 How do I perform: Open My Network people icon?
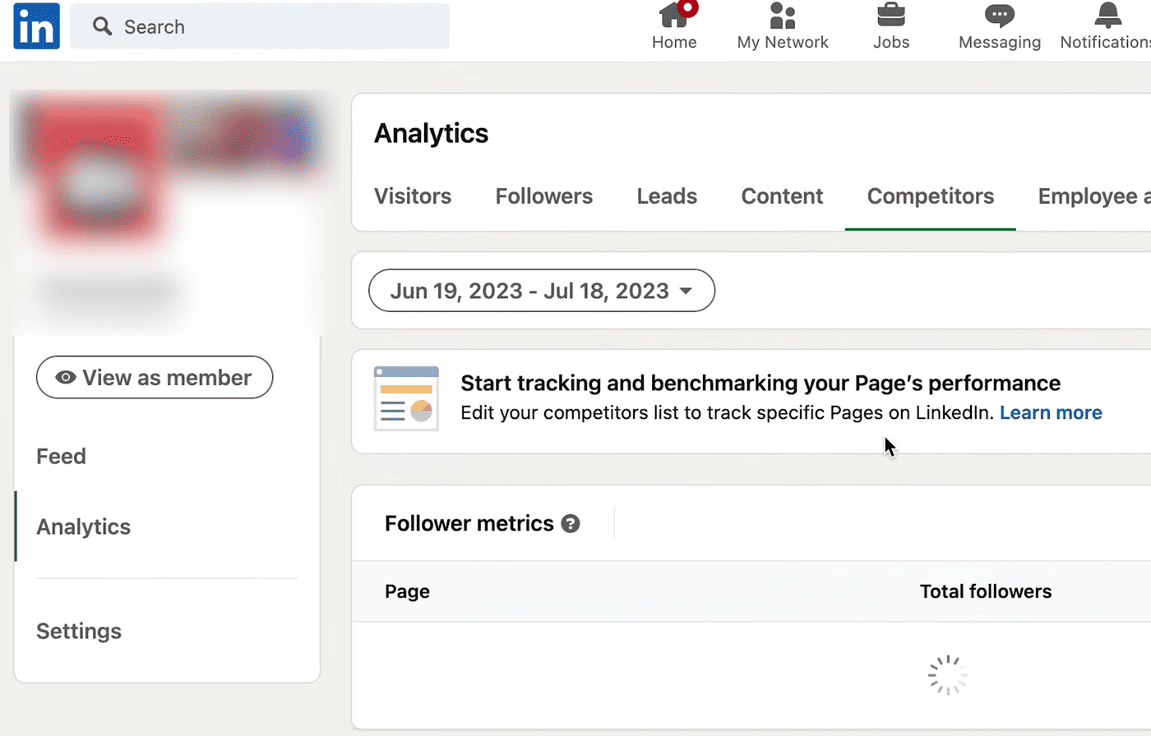pyautogui.click(x=783, y=14)
